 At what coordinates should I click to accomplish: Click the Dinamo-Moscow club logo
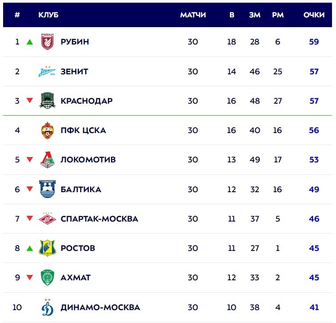[x=47, y=307]
